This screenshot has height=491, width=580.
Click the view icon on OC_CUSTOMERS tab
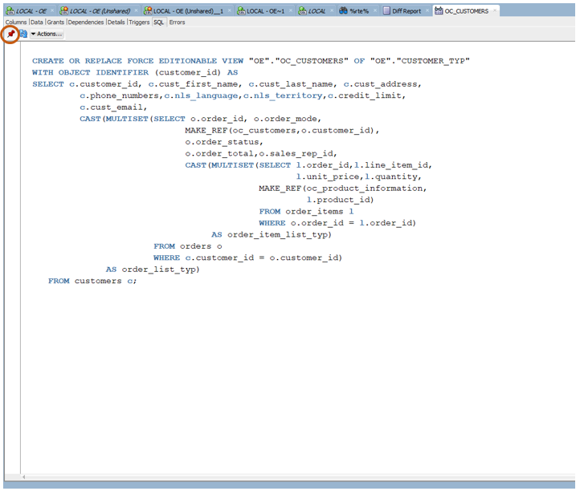pos(439,10)
